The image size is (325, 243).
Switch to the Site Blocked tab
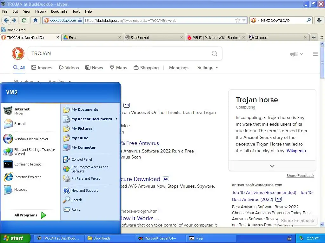coord(154,37)
